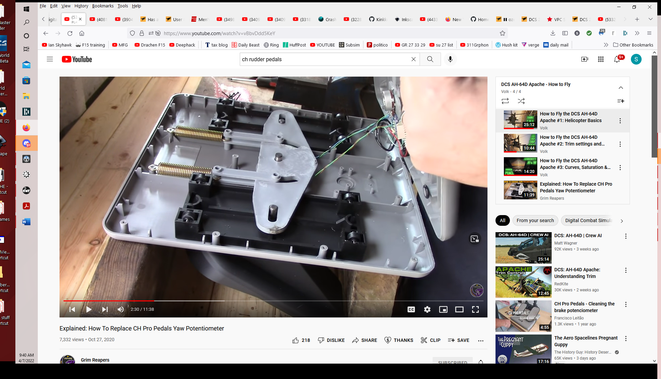Open the History menu
Image resolution: width=661 pixels, height=379 pixels.
tap(81, 6)
